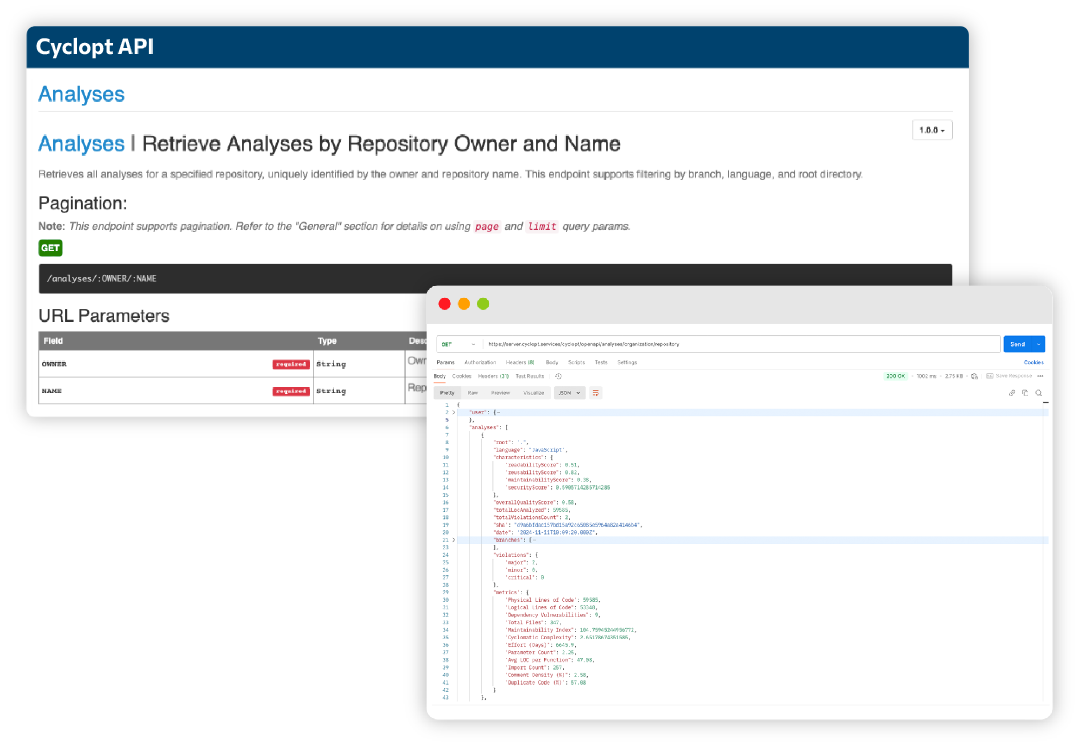Switch to Preview response view
Screen dimensions: 1082x749
[x=500, y=393]
